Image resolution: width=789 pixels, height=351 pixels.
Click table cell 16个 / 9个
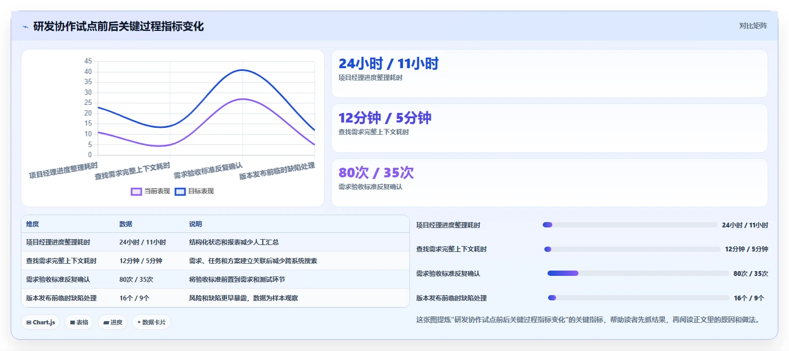134,298
